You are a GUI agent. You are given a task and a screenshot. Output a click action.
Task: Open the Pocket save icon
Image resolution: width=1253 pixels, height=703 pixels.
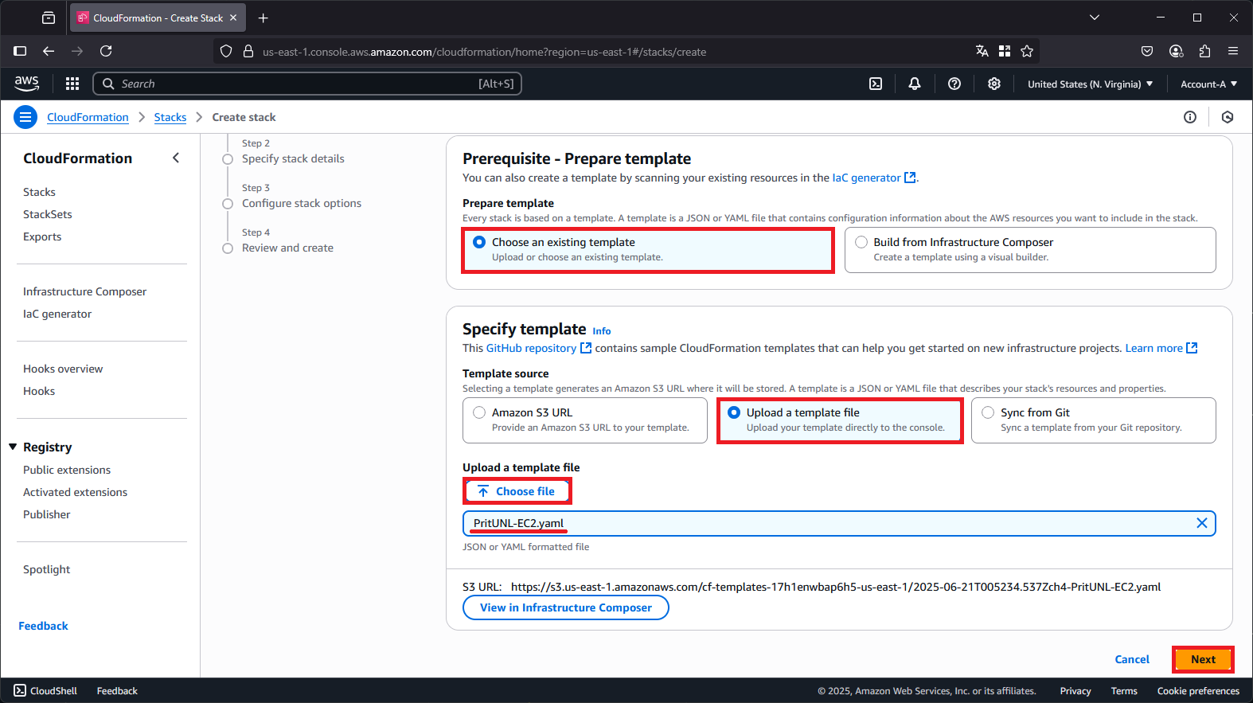click(x=1147, y=51)
